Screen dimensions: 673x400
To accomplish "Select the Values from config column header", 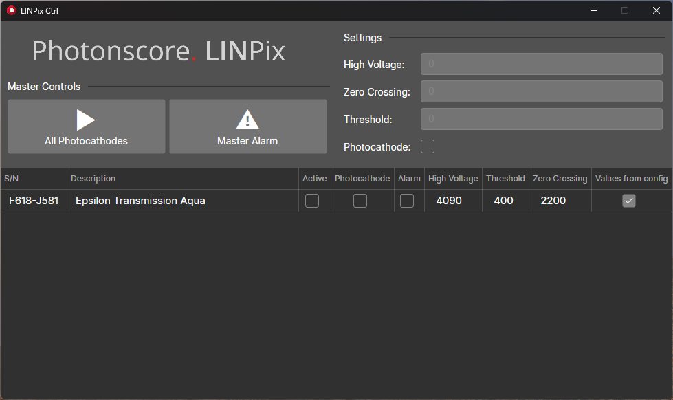I will [632, 179].
